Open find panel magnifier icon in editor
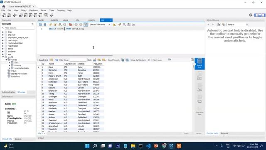The width and height of the screenshot is (266, 150). coord(124,25)
